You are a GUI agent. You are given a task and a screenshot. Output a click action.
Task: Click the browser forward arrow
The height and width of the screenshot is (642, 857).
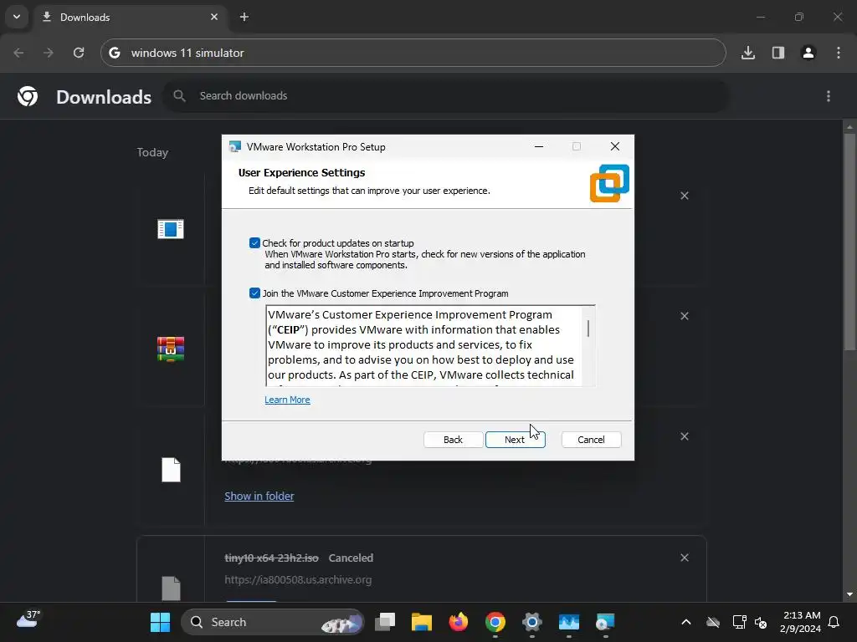pos(49,53)
